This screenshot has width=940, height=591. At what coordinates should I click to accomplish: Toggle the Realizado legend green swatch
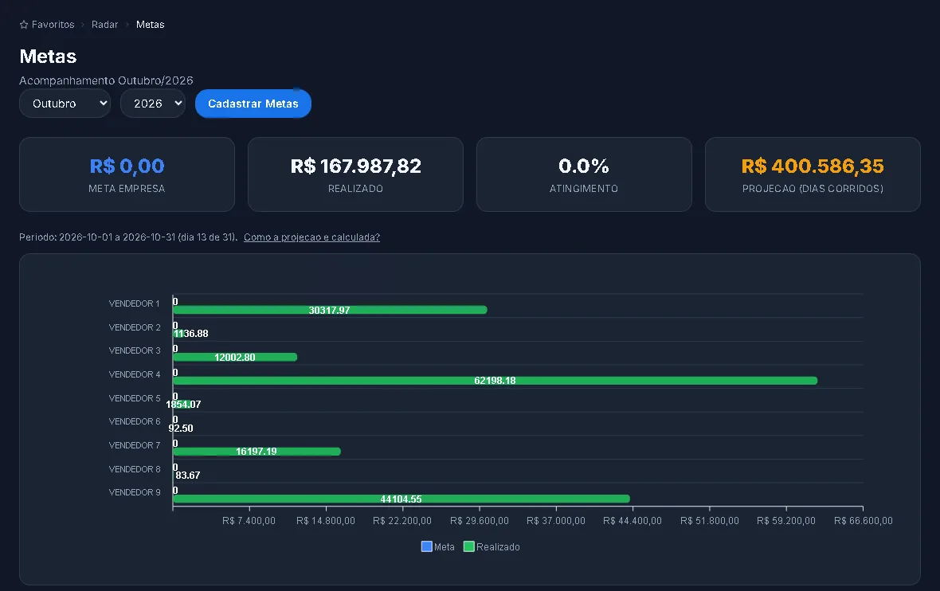coord(468,546)
